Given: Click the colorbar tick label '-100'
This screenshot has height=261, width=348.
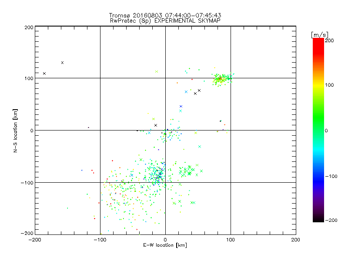Looking at the screenshot, I should coord(331,176).
